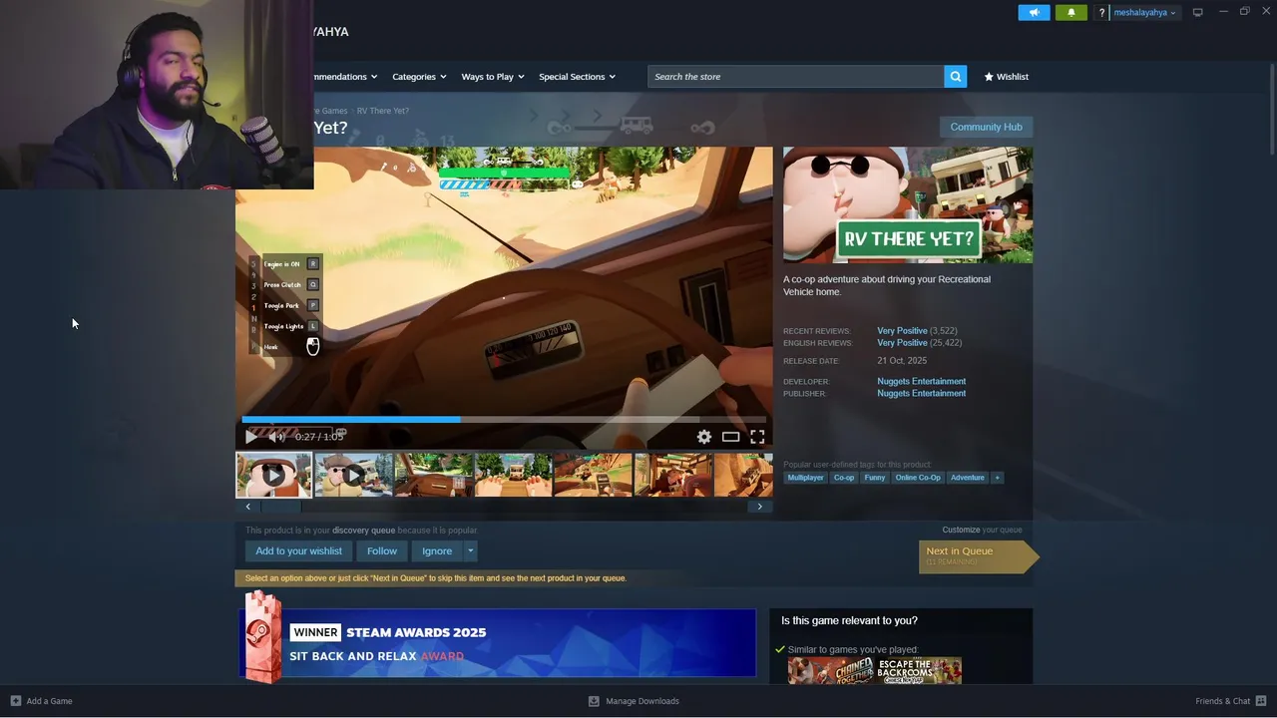
Task: Open Nuggets Entertainment developer link
Action: (921, 381)
